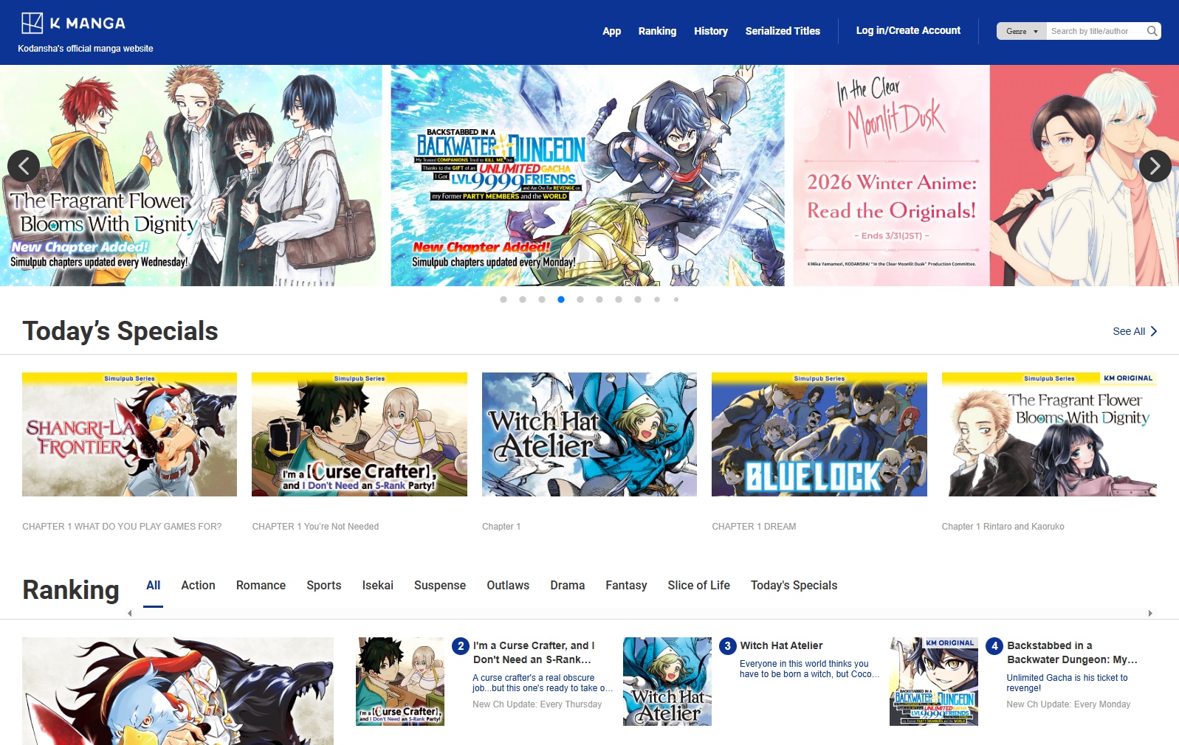Select the Today's Specials ranking tab
The width and height of the screenshot is (1179, 745).
[794, 585]
